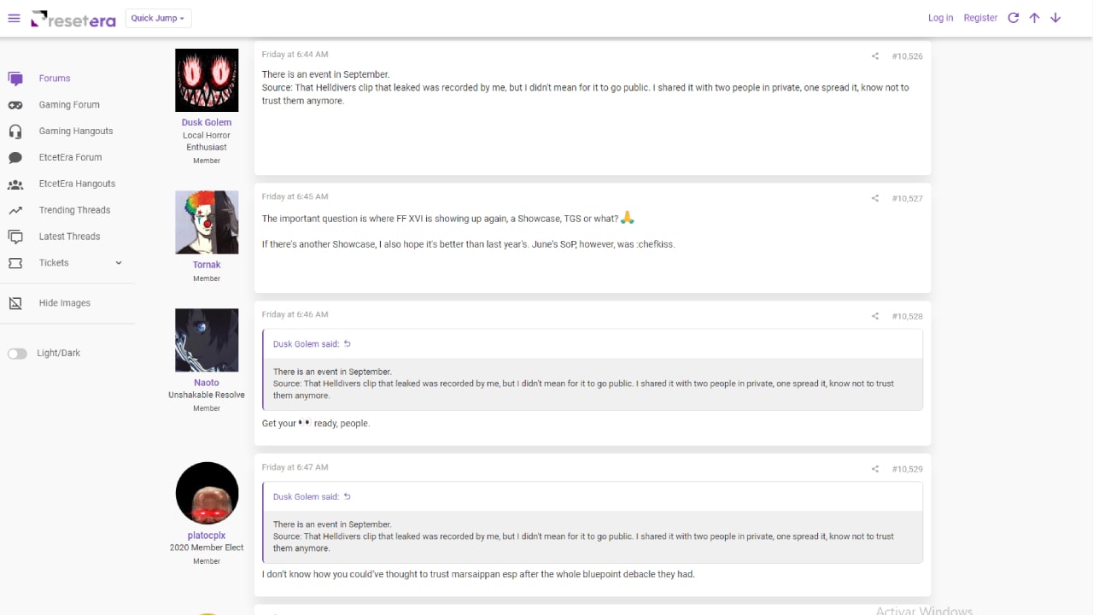
Task: Jump to bottom with the down arrow
Action: 1055,18
